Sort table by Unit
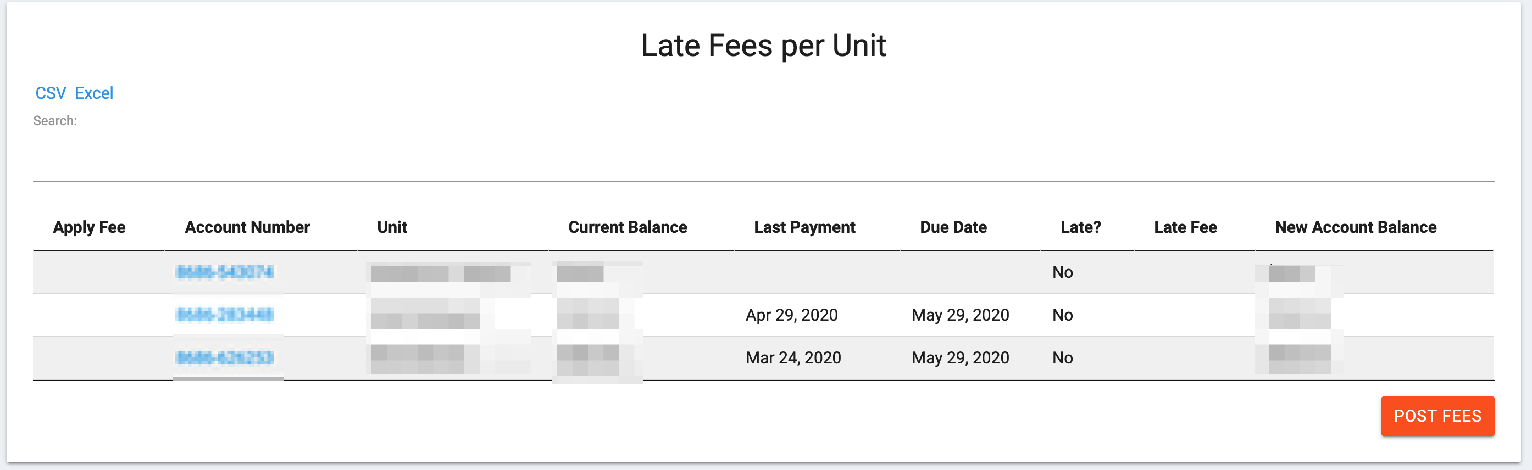Image resolution: width=1532 pixels, height=470 pixels. click(x=392, y=227)
